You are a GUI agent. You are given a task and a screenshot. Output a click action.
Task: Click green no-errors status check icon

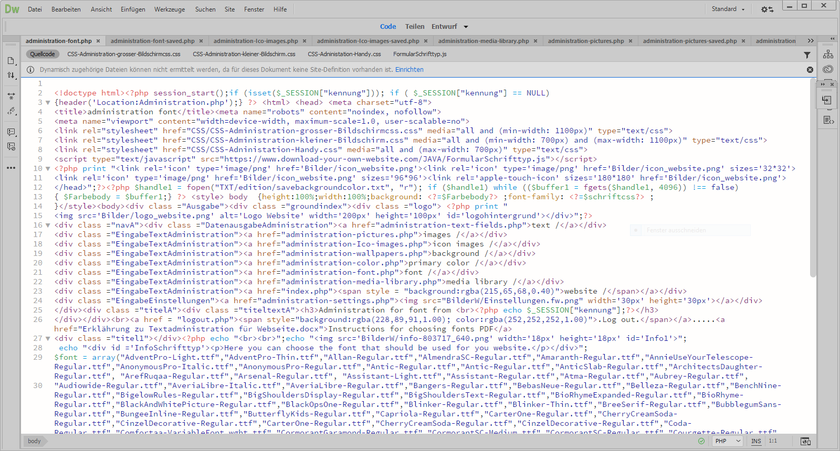pos(701,441)
